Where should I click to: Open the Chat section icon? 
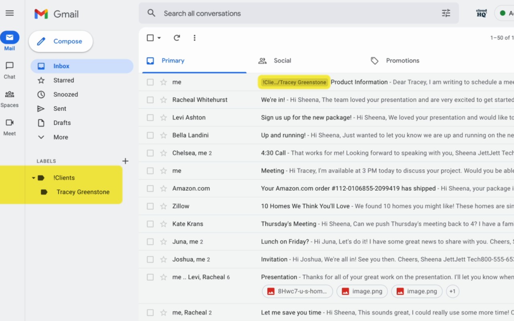(x=10, y=65)
